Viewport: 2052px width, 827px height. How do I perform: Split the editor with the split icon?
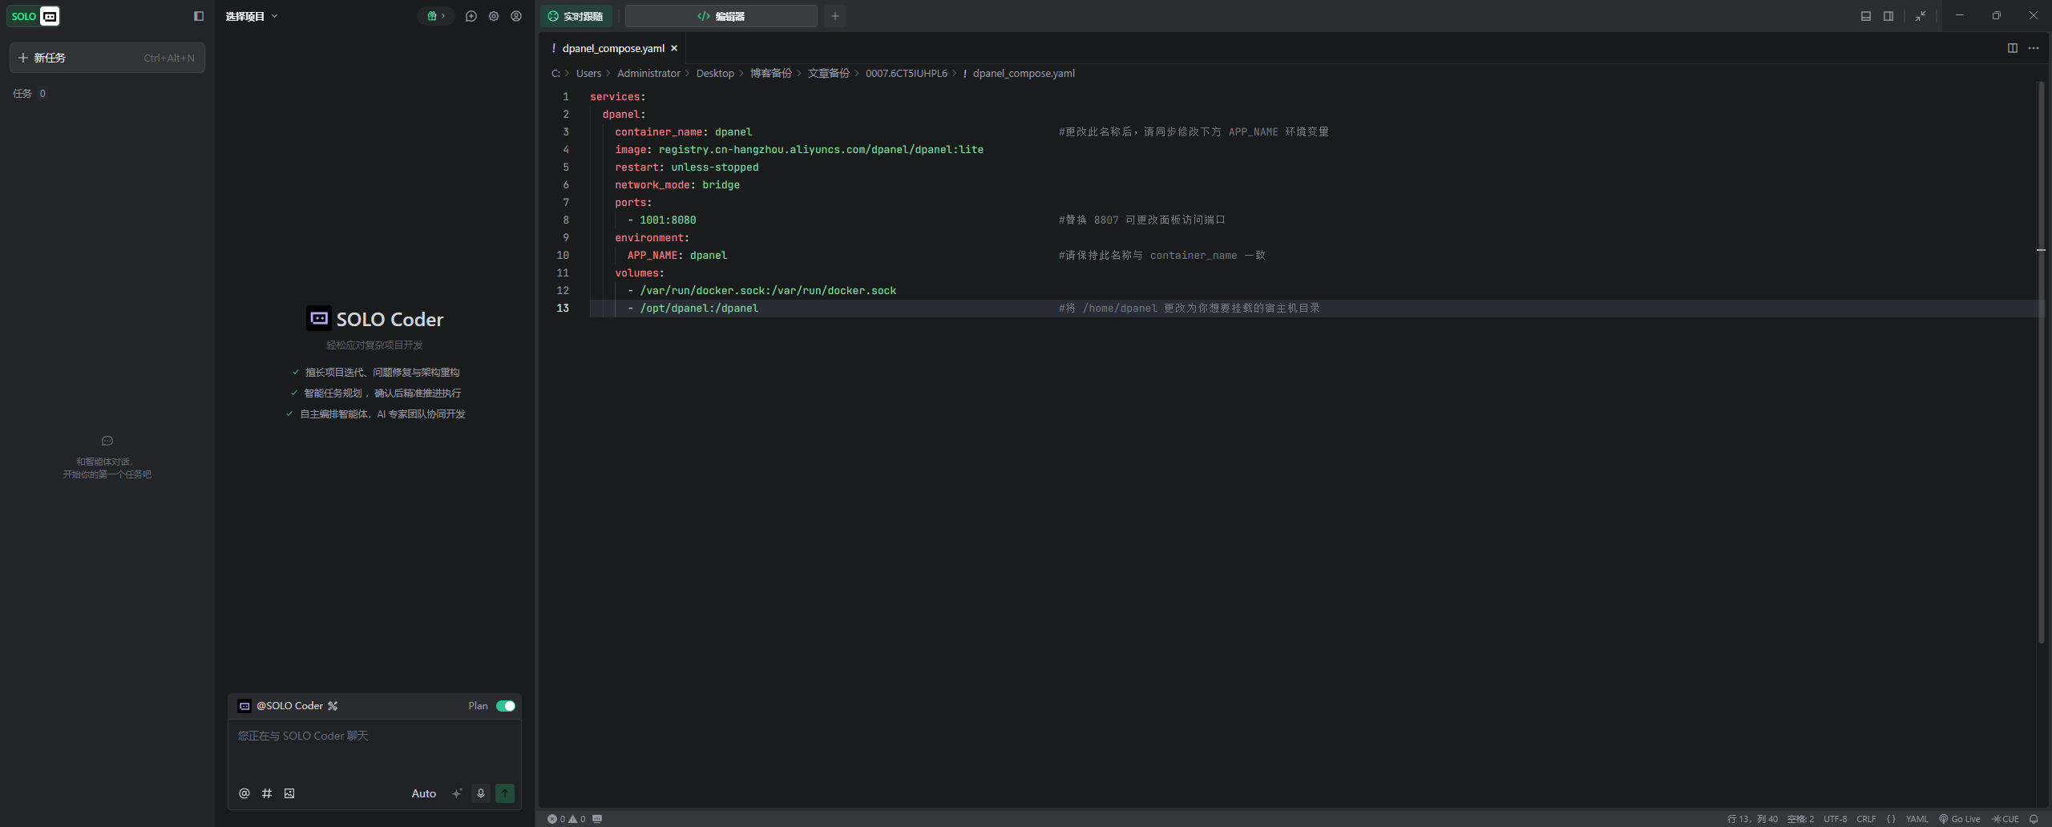point(2012,48)
